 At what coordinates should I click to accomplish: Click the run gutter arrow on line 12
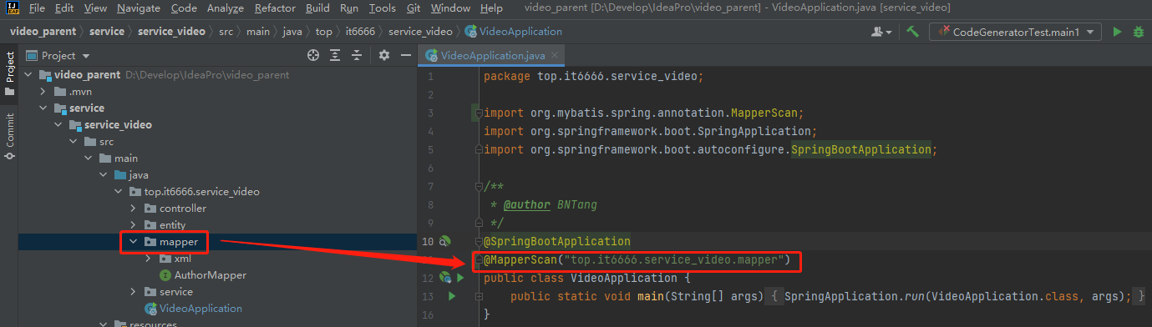click(459, 278)
